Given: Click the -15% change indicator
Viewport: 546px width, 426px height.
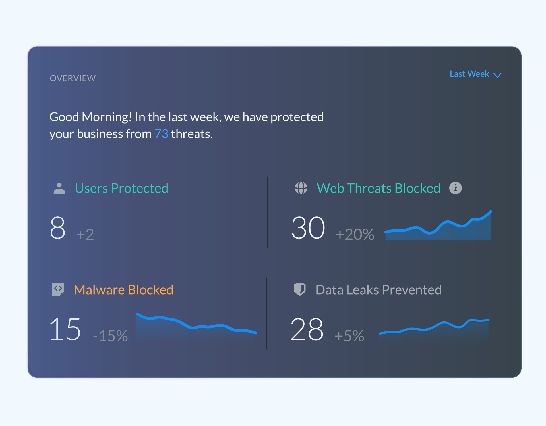Looking at the screenshot, I should 111,336.
